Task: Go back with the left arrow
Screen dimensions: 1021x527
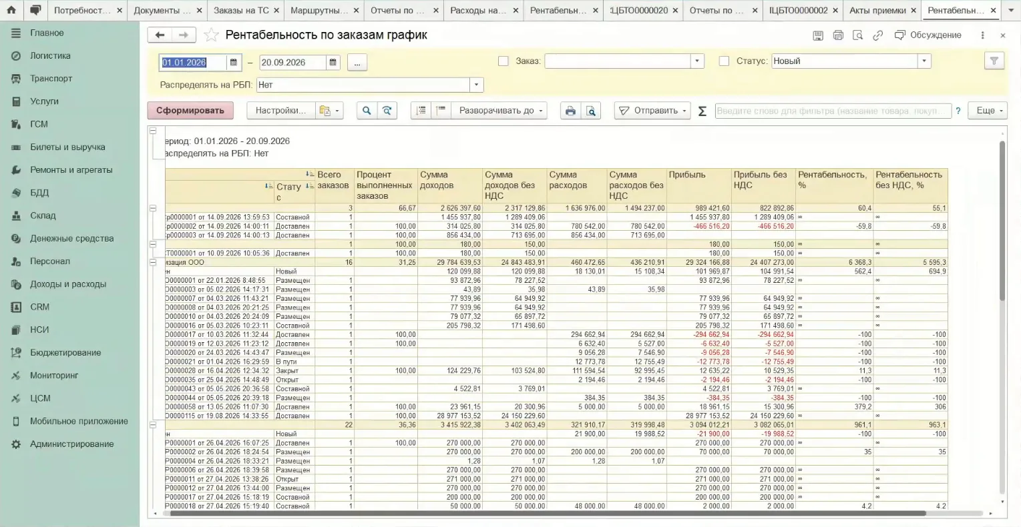Action: [160, 35]
